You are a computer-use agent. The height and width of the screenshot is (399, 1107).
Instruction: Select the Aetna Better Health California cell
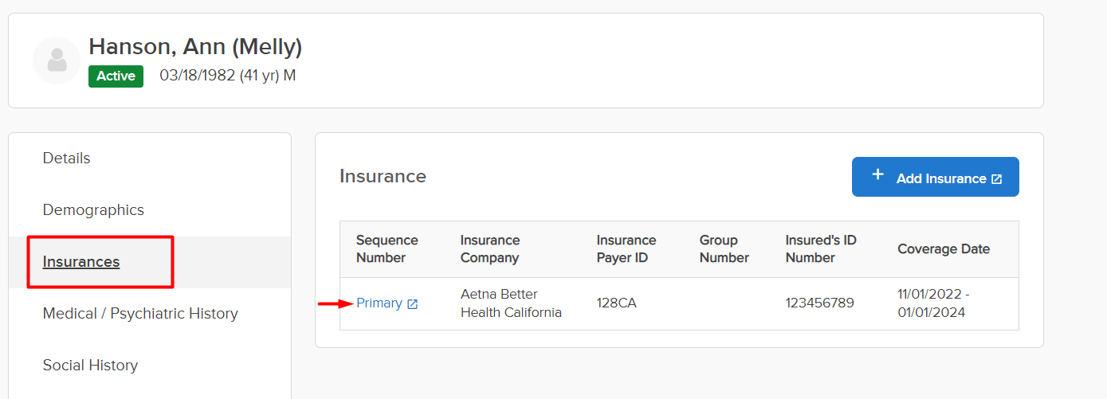coord(511,303)
